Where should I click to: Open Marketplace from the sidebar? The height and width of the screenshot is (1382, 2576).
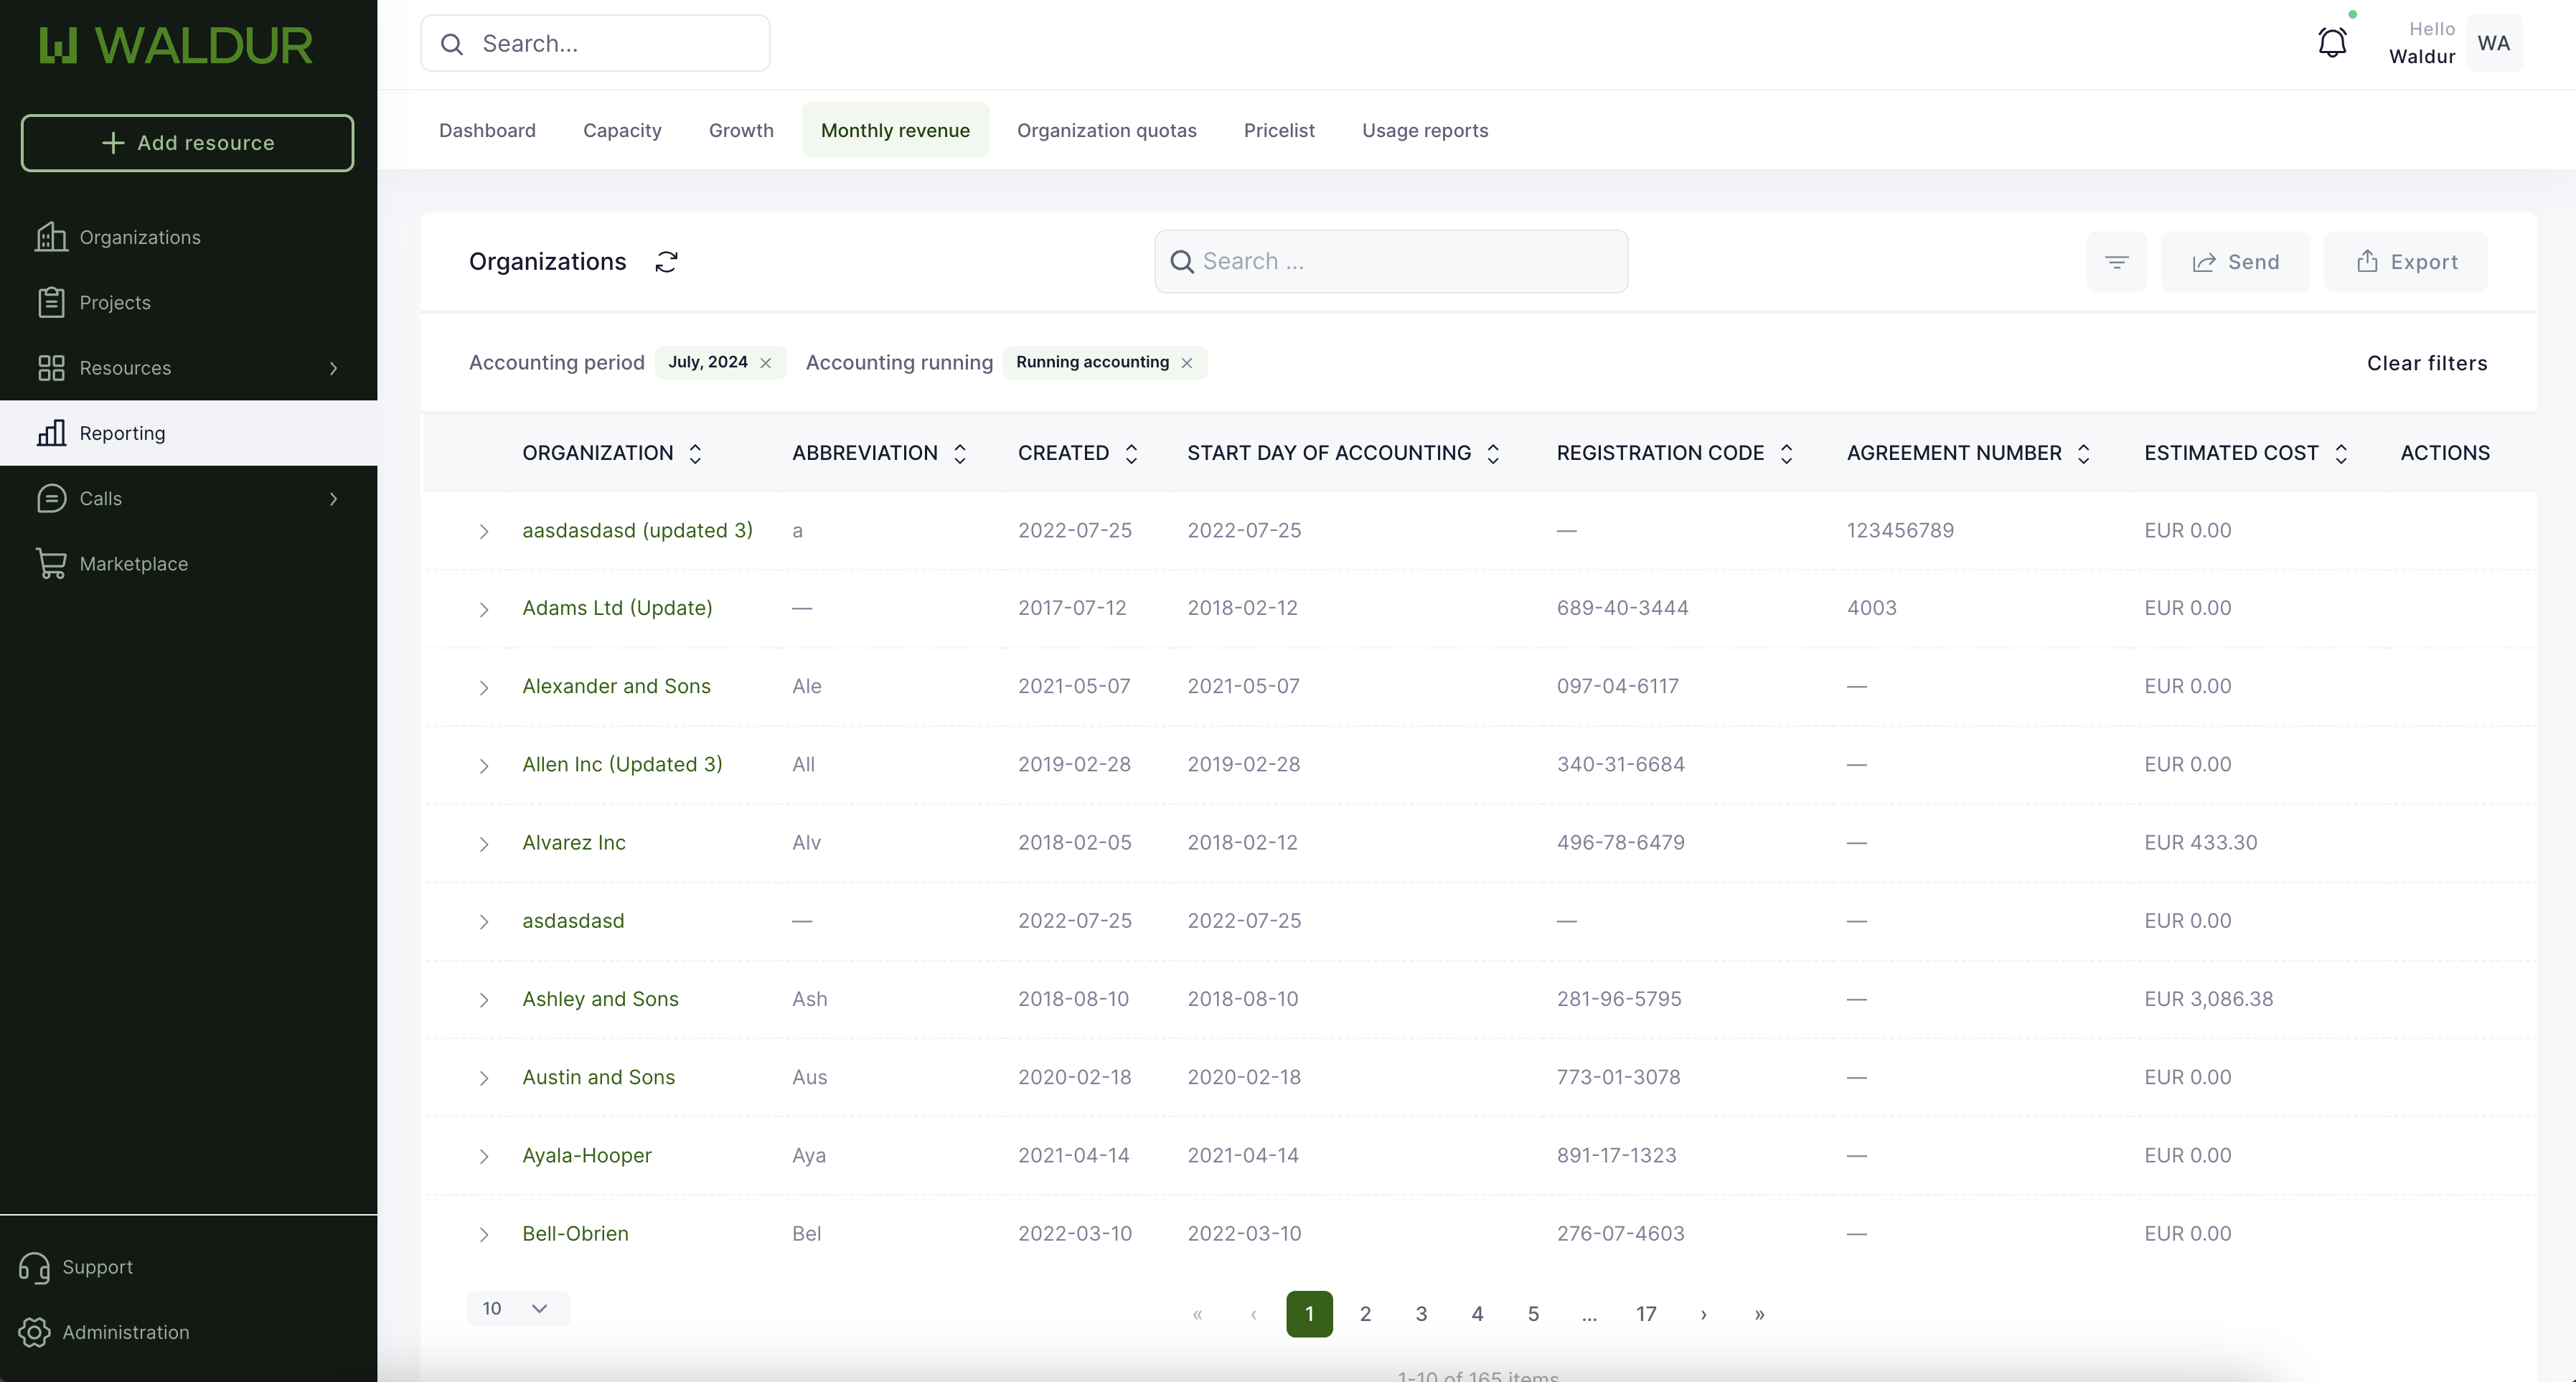click(x=133, y=564)
